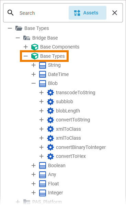Click the magnifier search icon
Image resolution: width=126 pixels, height=205 pixels.
tap(10, 13)
